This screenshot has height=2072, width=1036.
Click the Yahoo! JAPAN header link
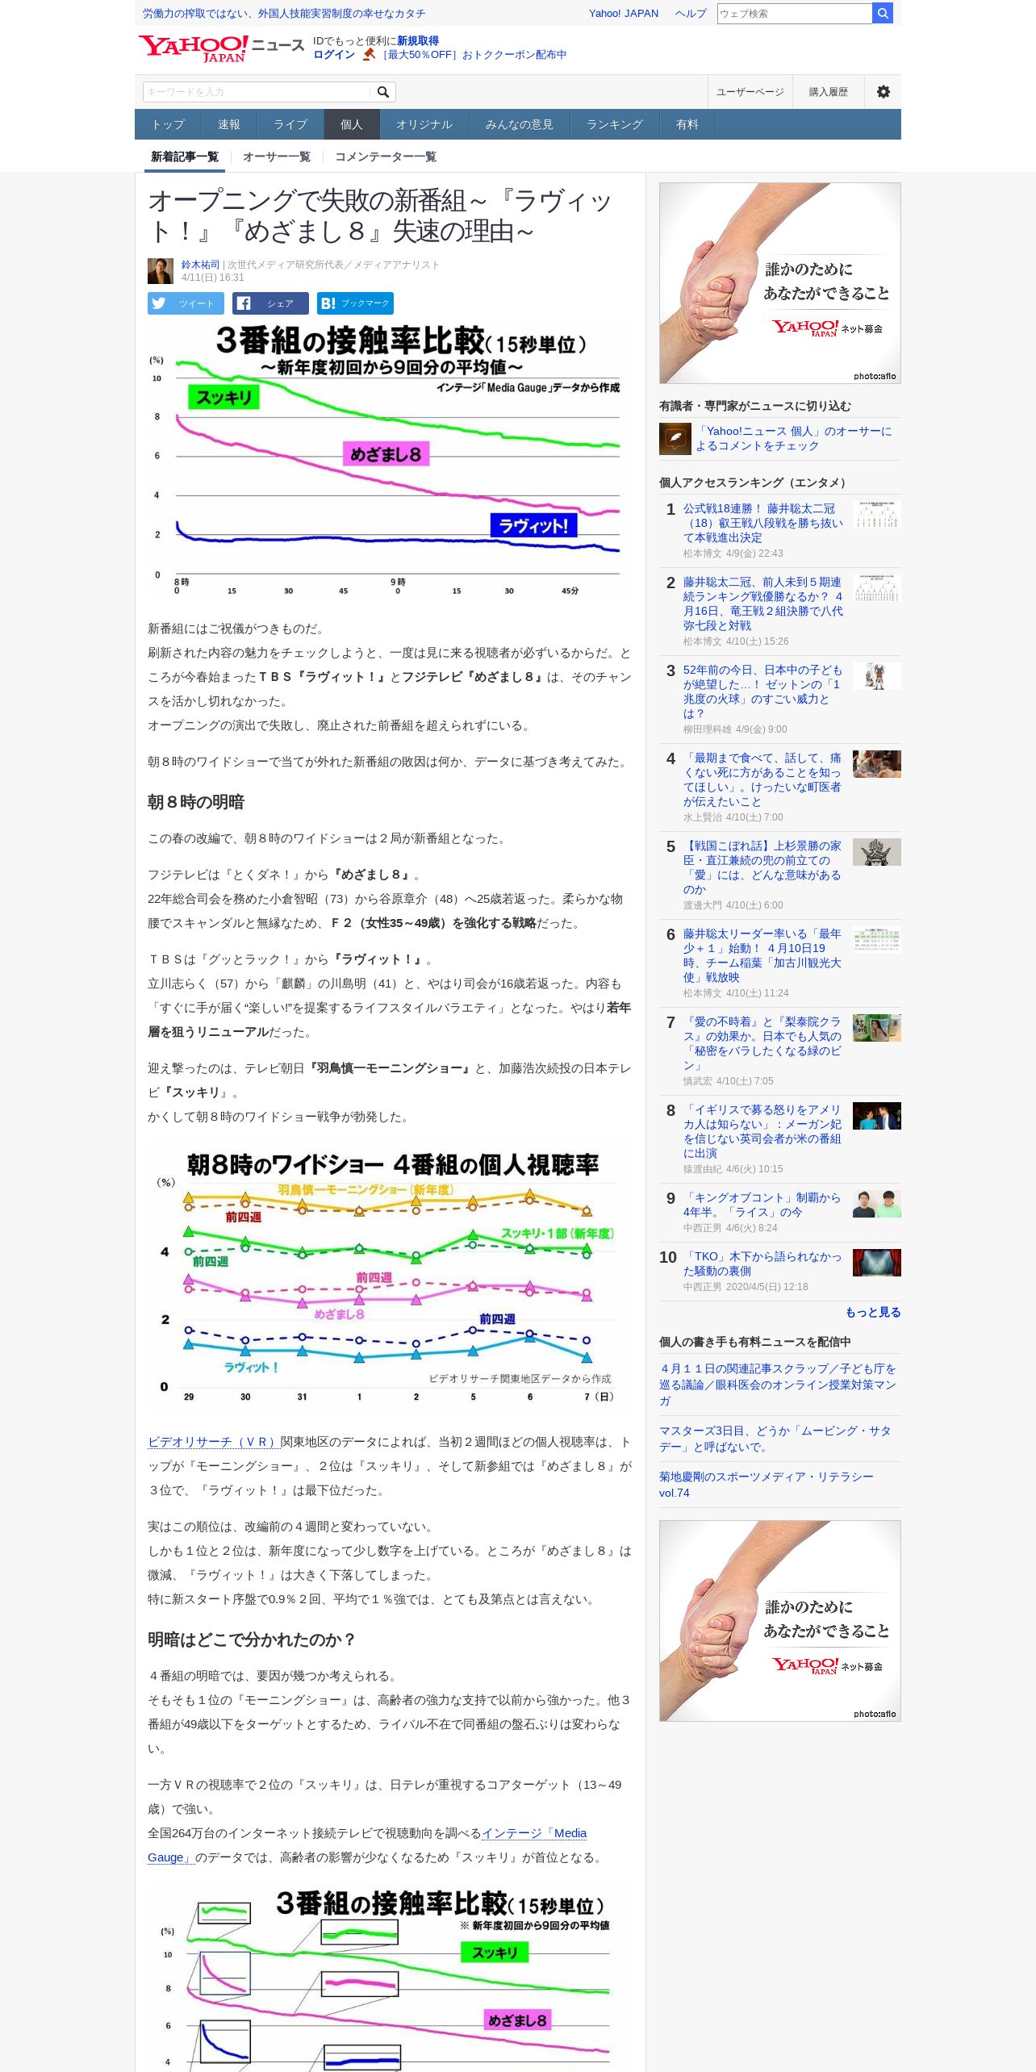(x=624, y=14)
